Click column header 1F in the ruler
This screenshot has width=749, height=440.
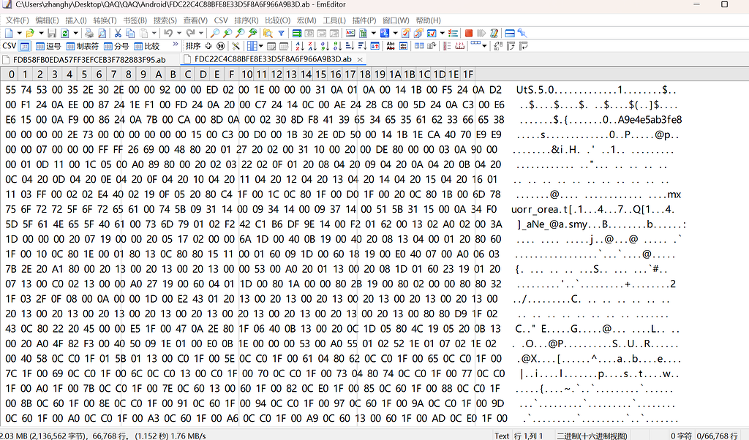pyautogui.click(x=468, y=74)
